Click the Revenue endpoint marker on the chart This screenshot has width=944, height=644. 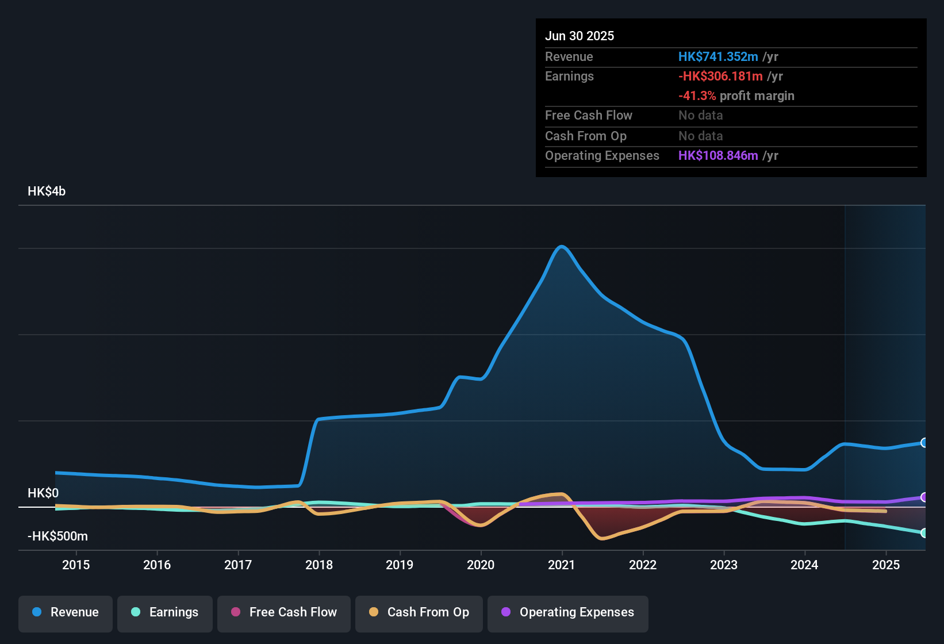[924, 443]
